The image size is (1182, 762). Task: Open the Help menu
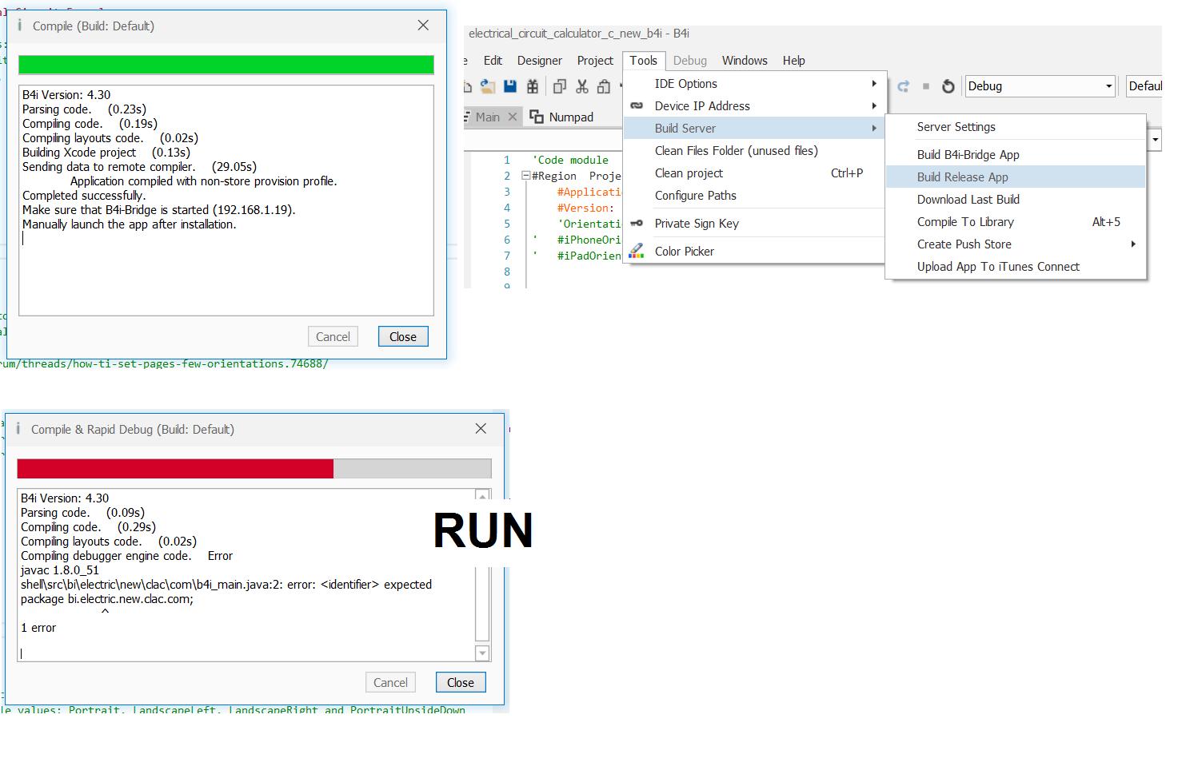793,61
